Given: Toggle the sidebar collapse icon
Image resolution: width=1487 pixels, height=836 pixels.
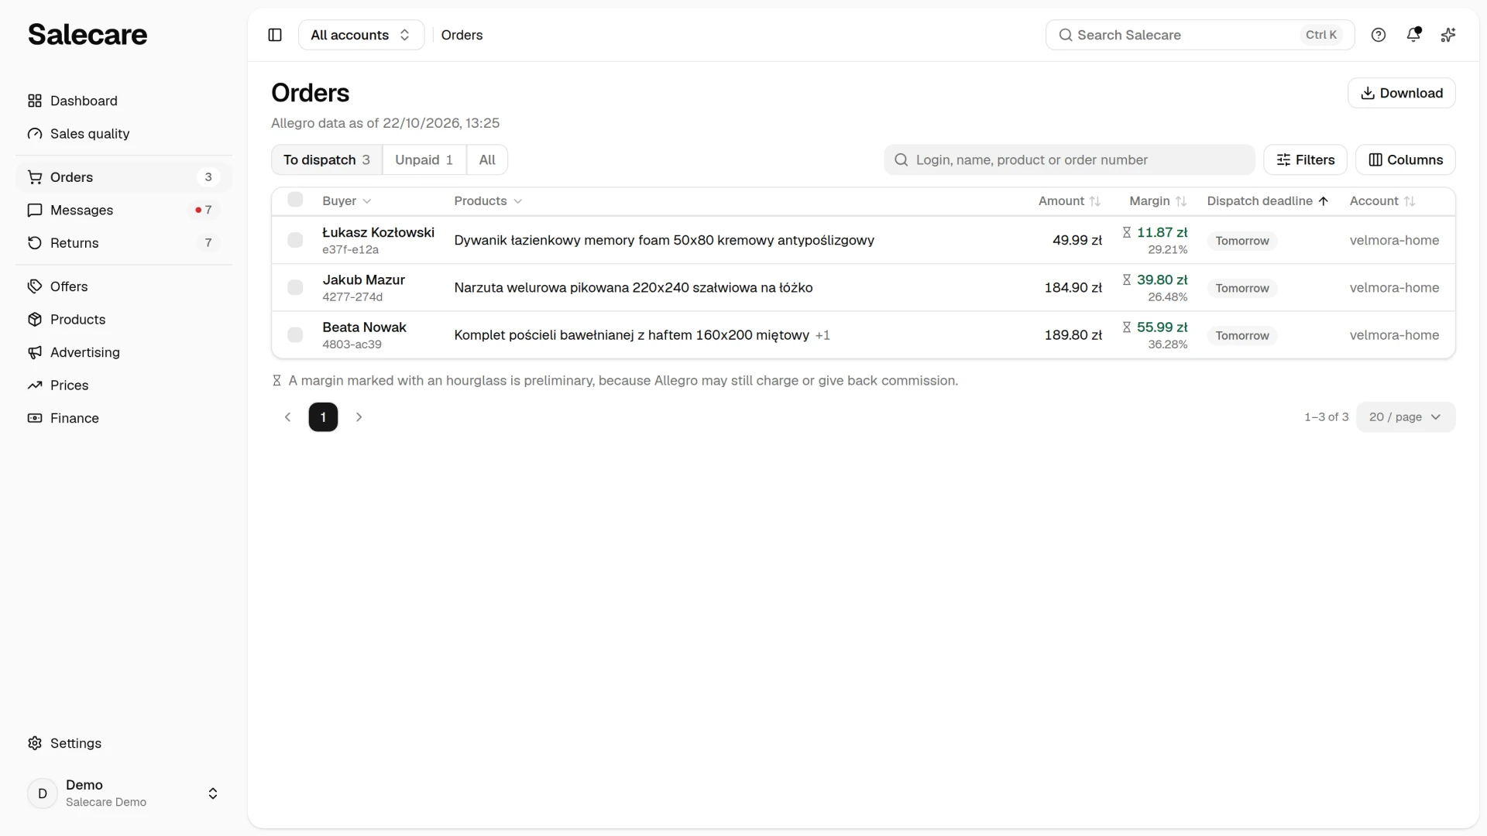Looking at the screenshot, I should (x=275, y=35).
